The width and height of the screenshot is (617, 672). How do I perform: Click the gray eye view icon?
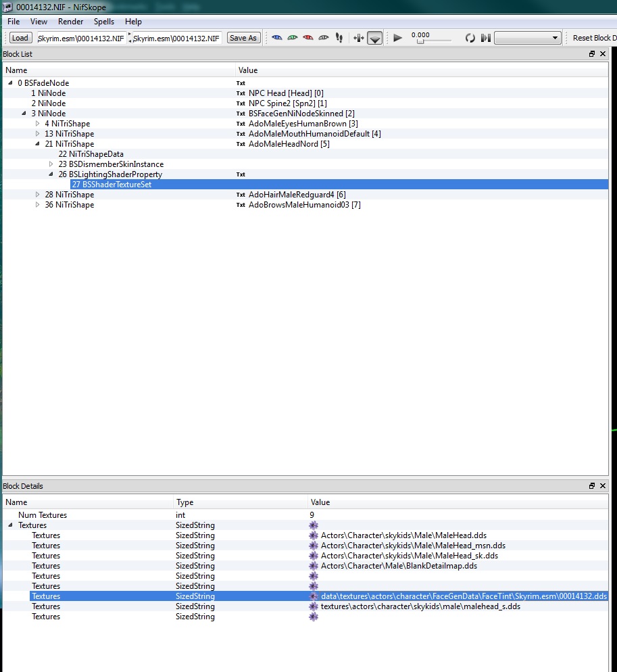click(324, 38)
